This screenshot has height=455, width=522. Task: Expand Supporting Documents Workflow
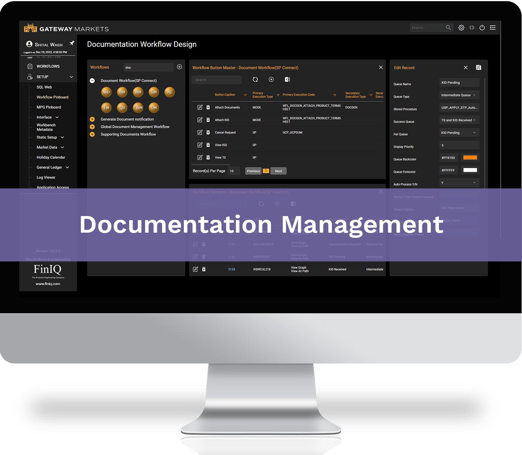[92, 134]
